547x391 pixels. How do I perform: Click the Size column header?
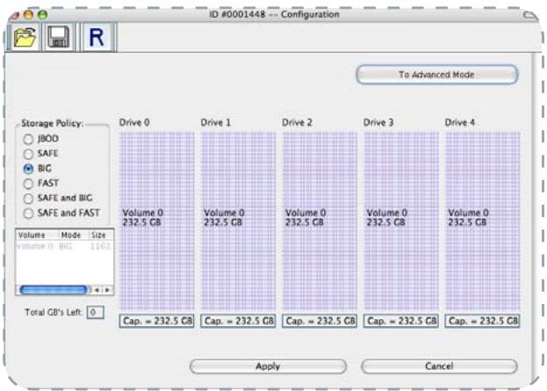[x=101, y=235]
